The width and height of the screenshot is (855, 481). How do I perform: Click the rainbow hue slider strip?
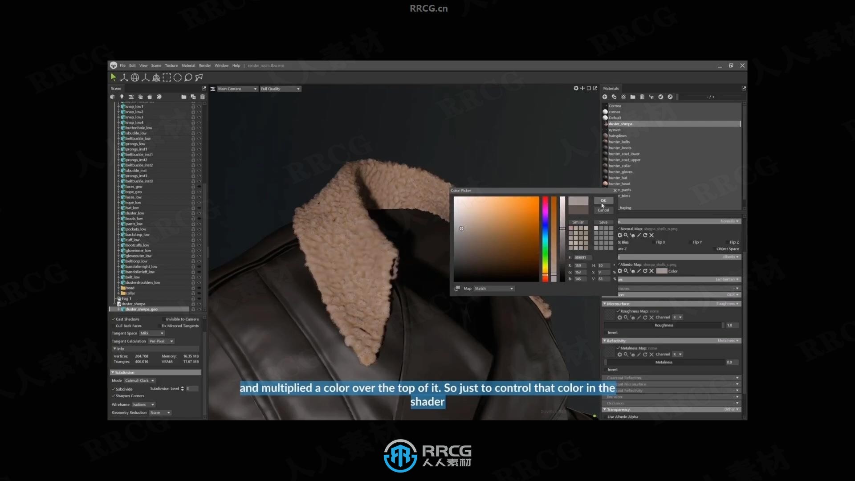click(x=545, y=239)
